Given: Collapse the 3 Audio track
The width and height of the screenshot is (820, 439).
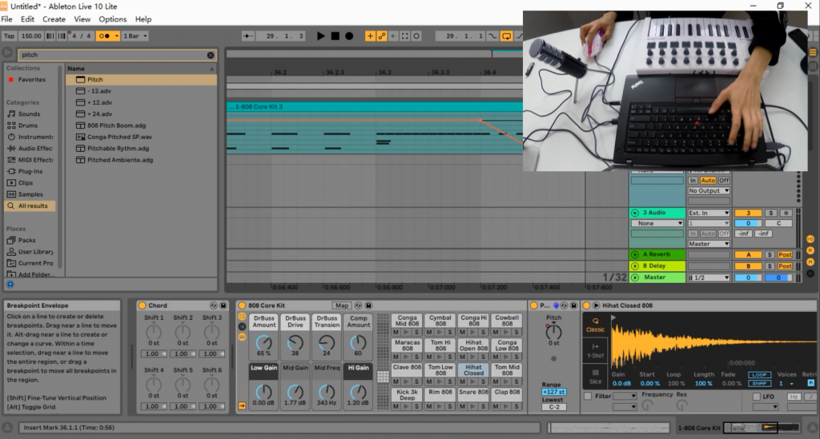Looking at the screenshot, I should tap(635, 213).
